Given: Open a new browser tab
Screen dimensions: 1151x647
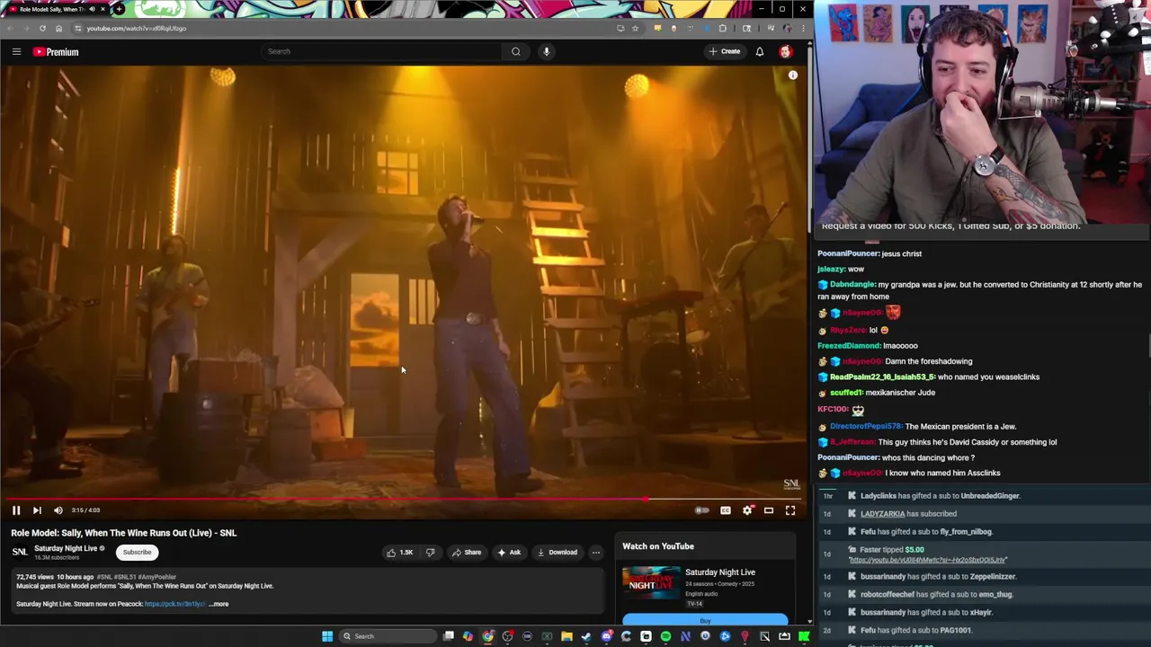Looking at the screenshot, I should pyautogui.click(x=119, y=9).
